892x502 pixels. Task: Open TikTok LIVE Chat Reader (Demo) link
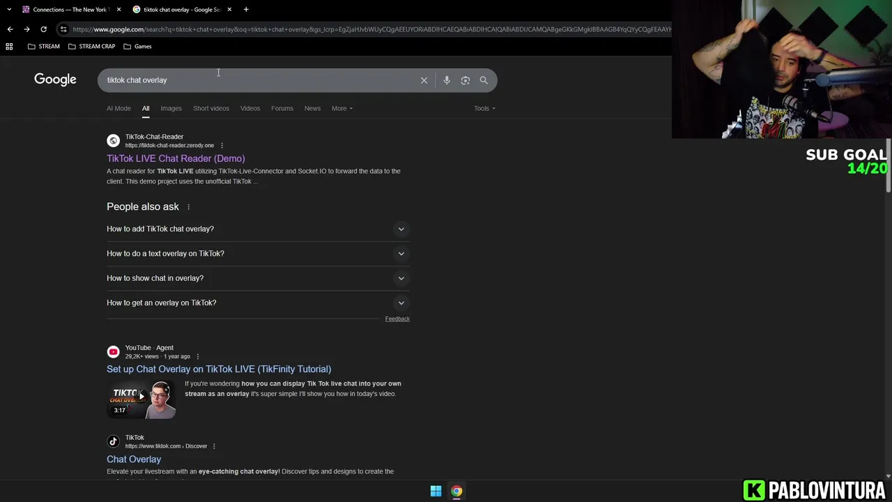(x=176, y=159)
